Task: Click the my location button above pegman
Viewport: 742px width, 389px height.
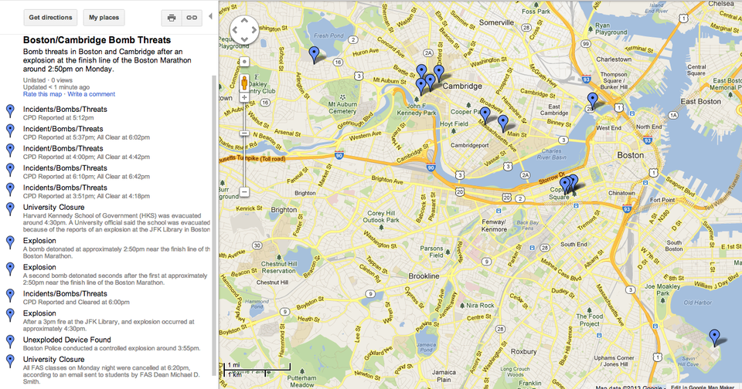Action: point(244,62)
